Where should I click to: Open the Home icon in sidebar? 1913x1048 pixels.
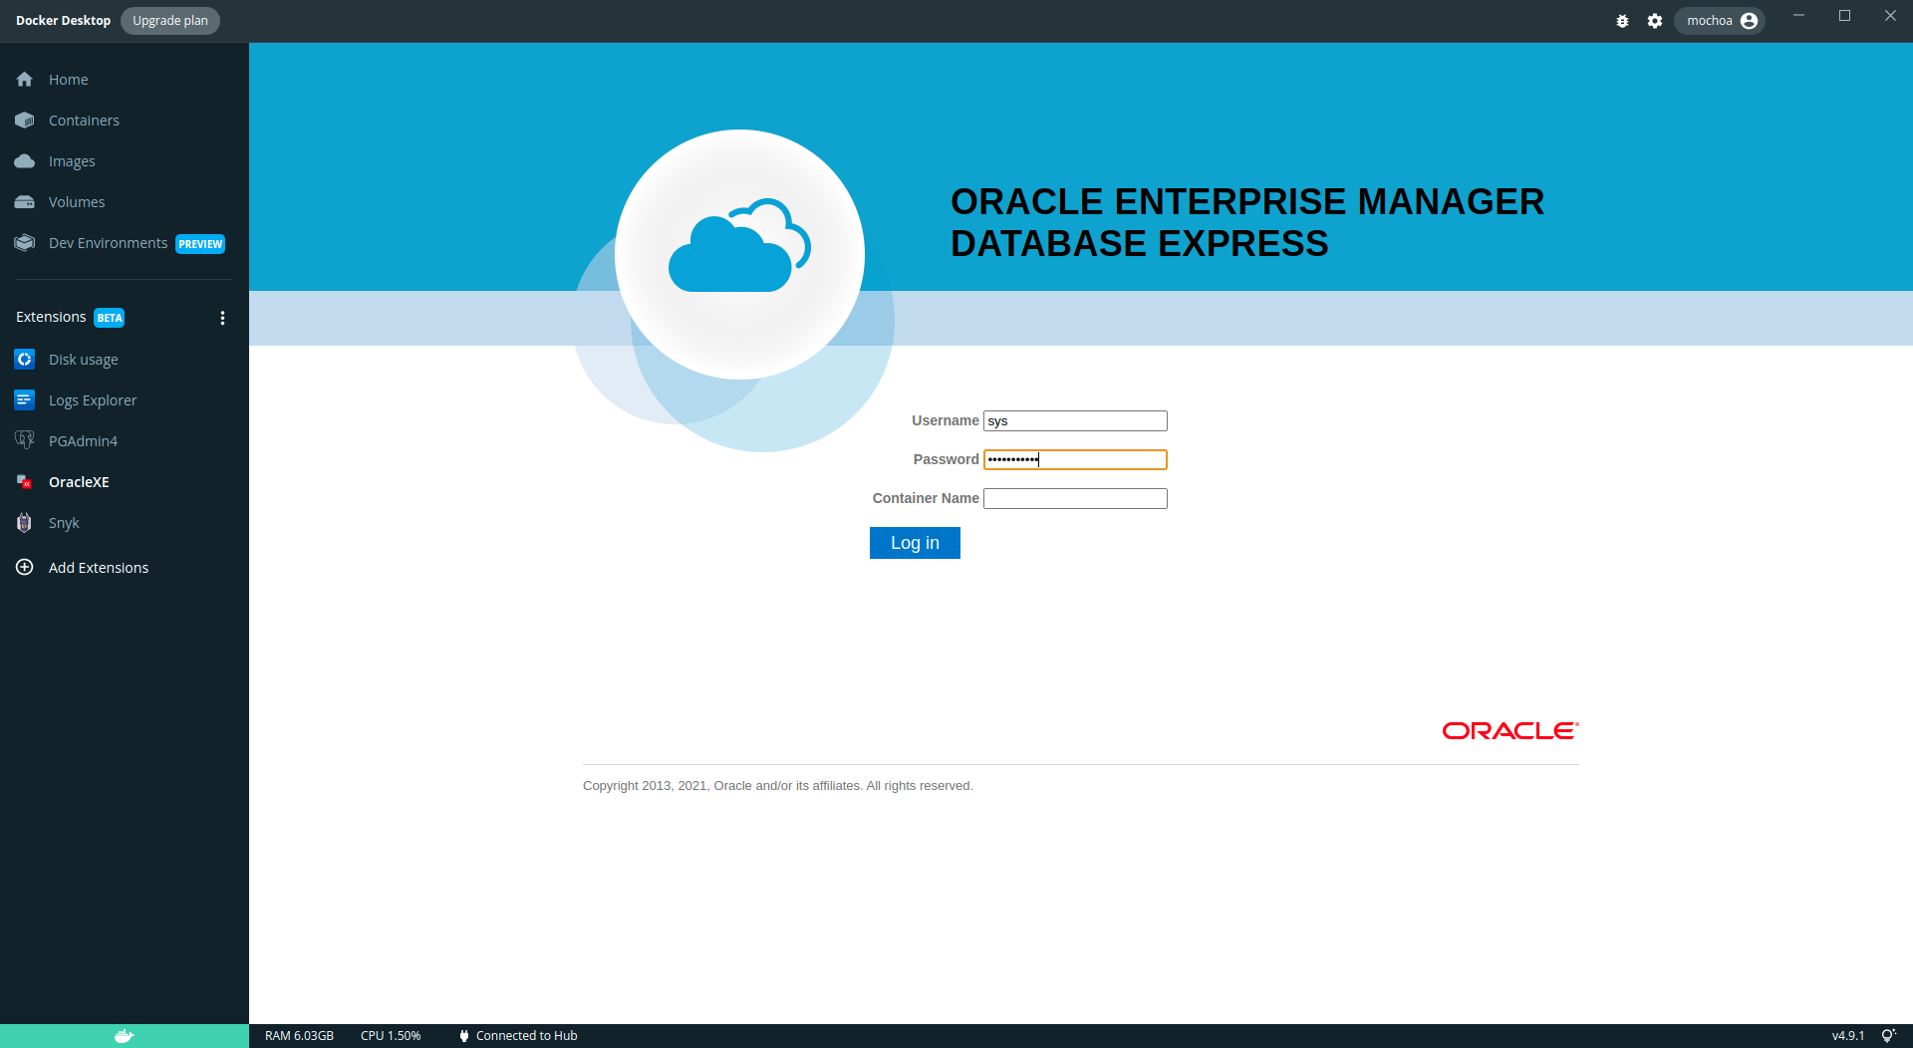pos(25,80)
